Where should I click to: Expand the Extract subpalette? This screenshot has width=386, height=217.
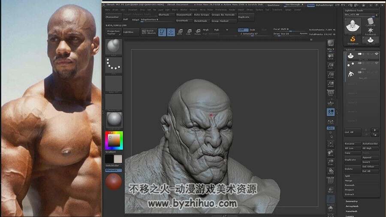(349, 194)
